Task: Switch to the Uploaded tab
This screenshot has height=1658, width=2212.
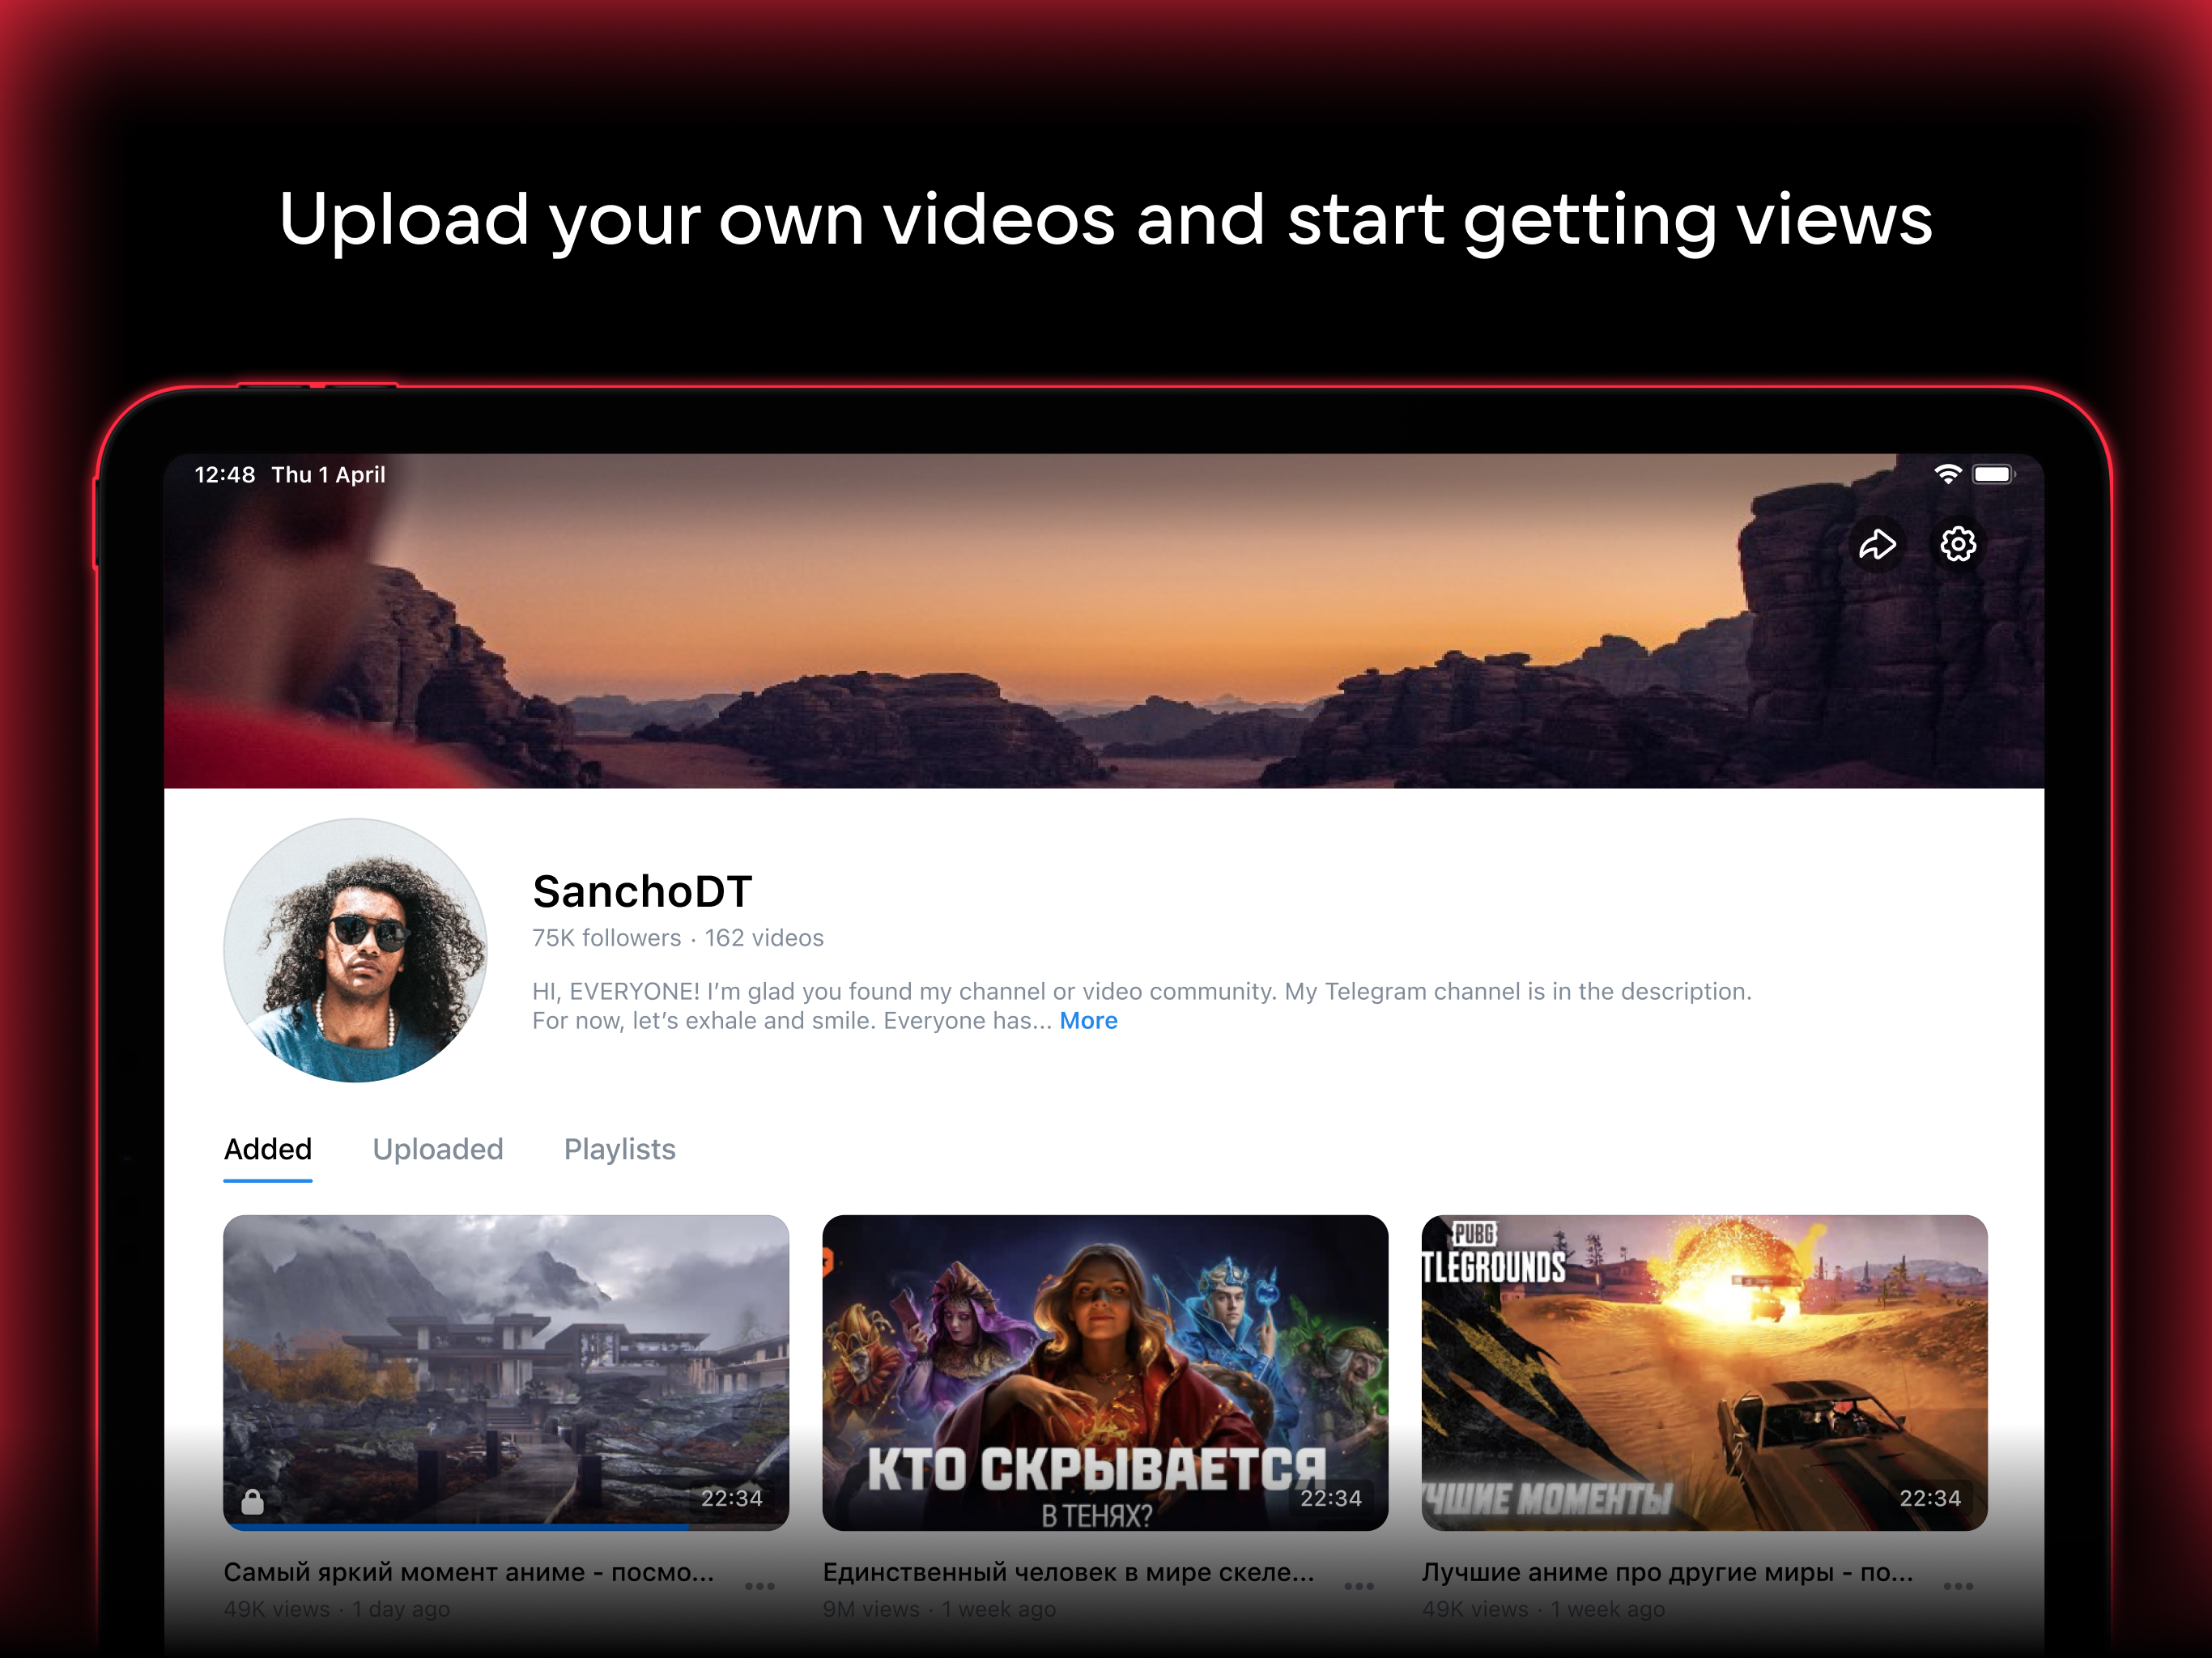Action: click(x=438, y=1149)
